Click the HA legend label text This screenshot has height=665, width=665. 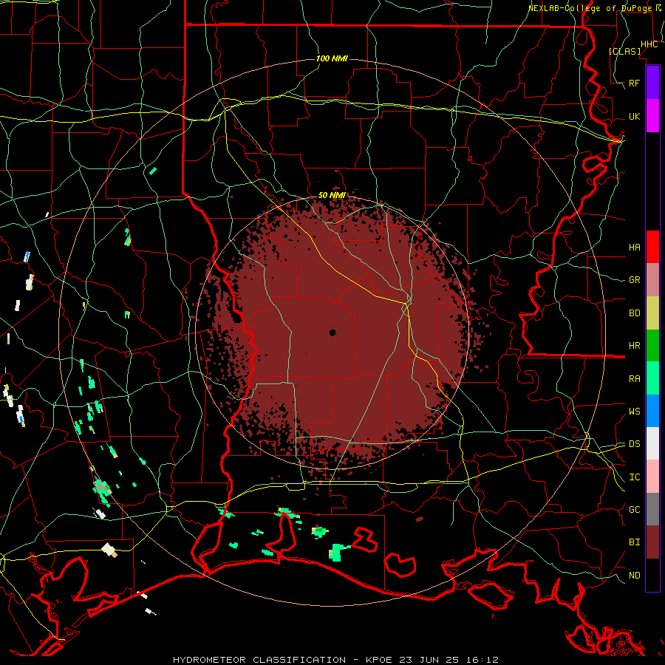click(x=635, y=248)
